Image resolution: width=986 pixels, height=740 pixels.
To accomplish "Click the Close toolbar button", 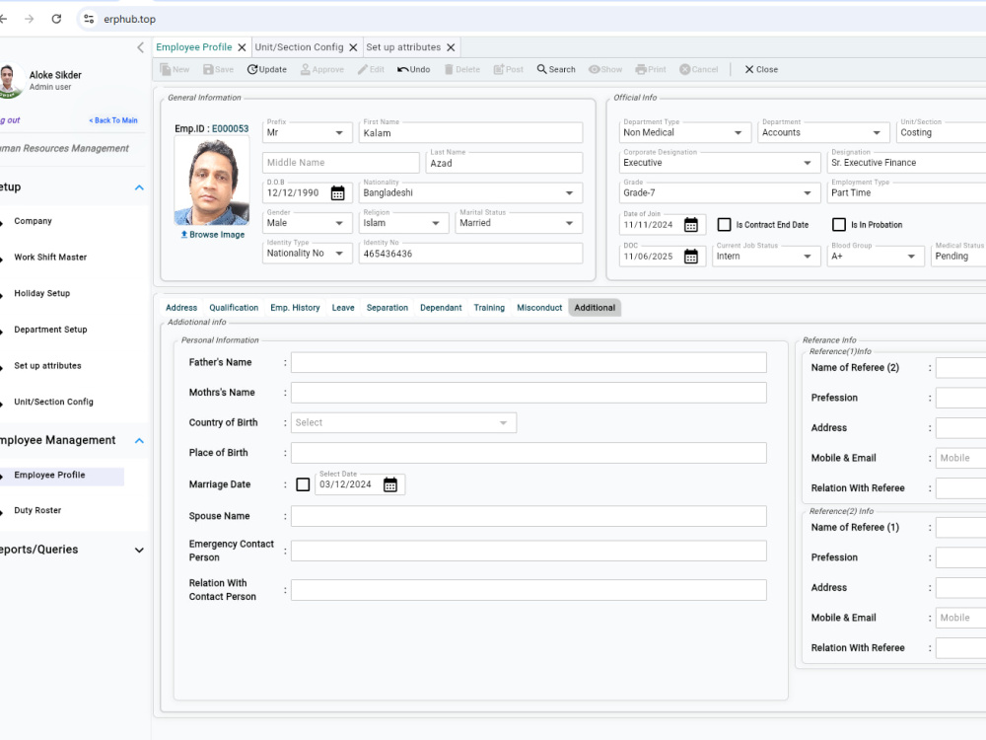I will tap(761, 69).
